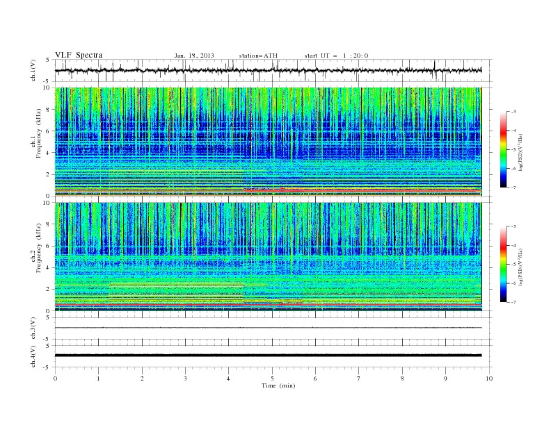Click time axis tick label "5"
Screen dimensions: 551x425
[x=272, y=378]
